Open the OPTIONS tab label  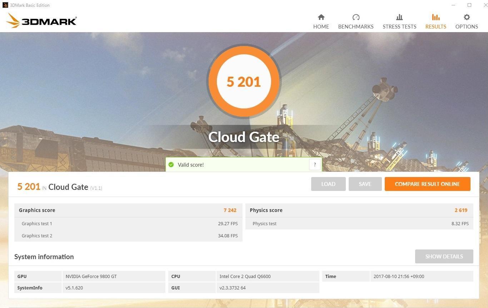click(x=467, y=27)
